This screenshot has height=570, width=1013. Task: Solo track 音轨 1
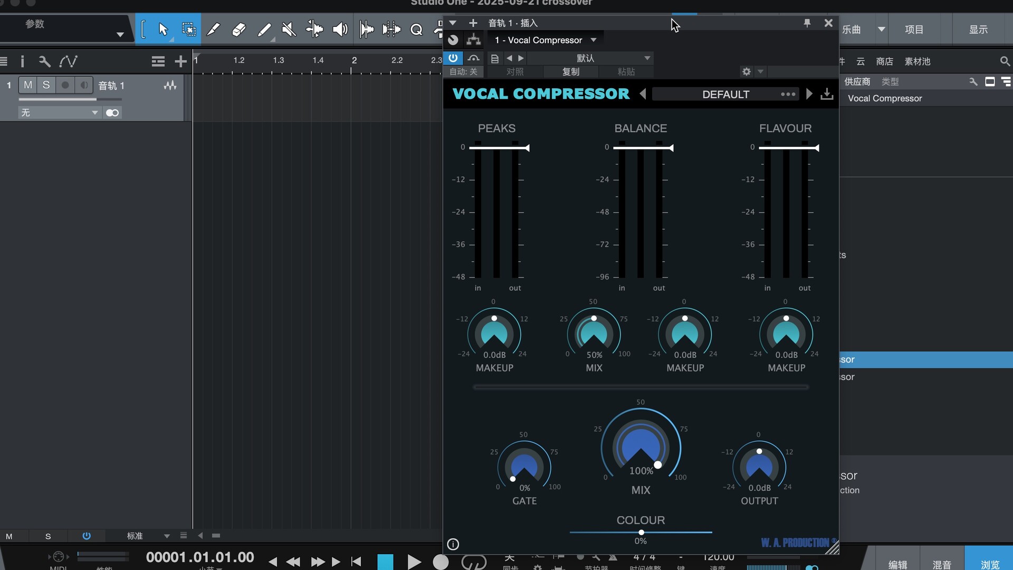[x=46, y=85]
